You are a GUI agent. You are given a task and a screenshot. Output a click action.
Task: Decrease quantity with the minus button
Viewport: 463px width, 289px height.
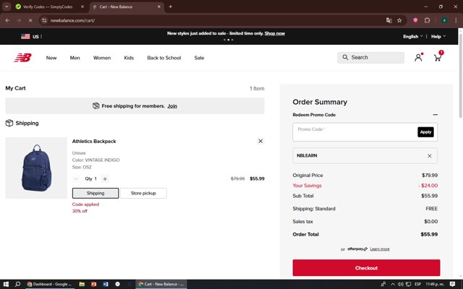[x=76, y=178]
